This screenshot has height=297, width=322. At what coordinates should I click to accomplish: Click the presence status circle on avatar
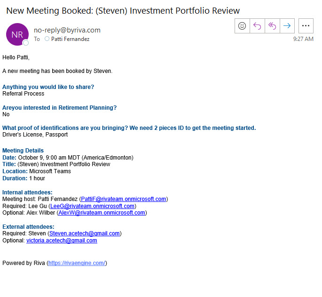26,43
